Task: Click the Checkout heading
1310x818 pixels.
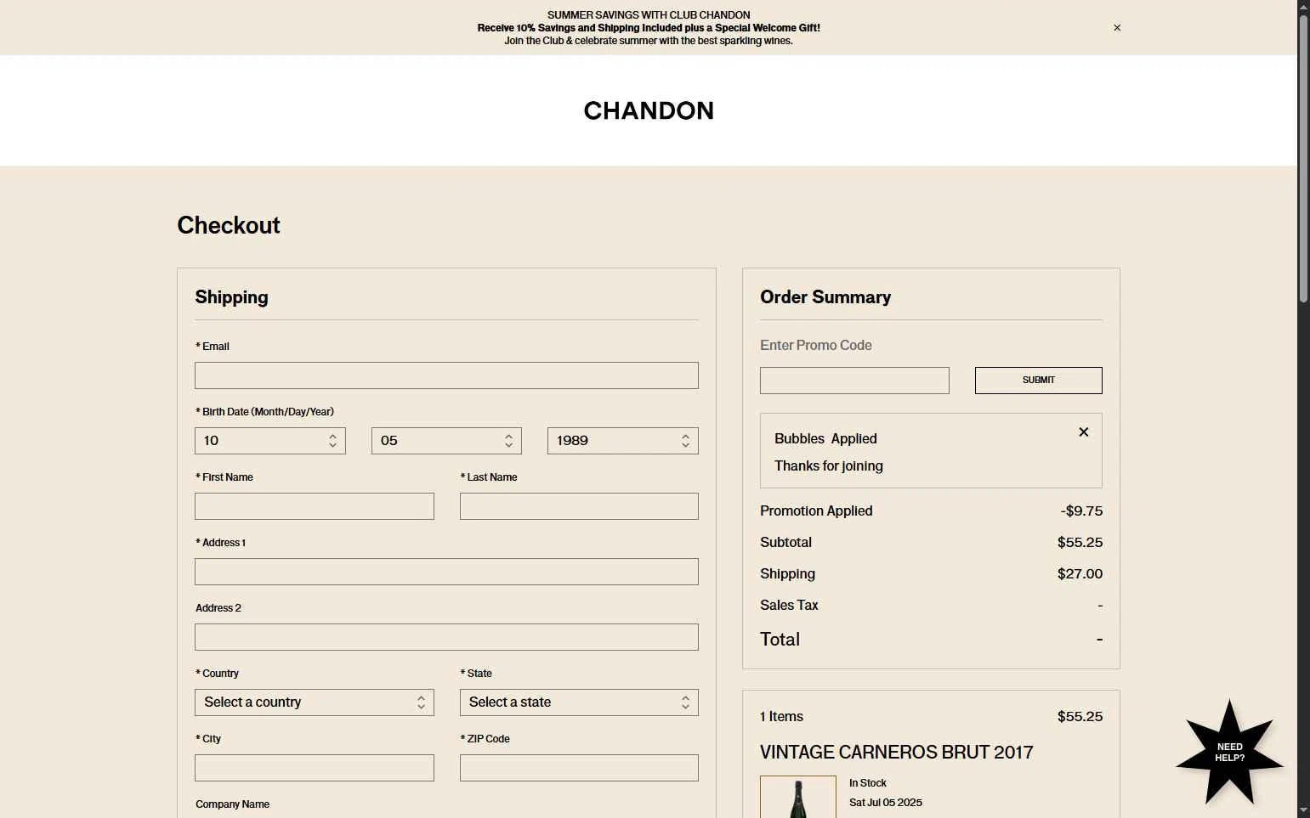Action: (229, 225)
